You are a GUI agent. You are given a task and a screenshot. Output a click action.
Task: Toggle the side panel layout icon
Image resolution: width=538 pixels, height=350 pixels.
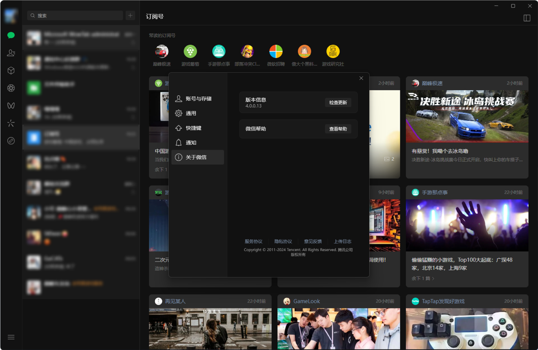[x=527, y=18]
